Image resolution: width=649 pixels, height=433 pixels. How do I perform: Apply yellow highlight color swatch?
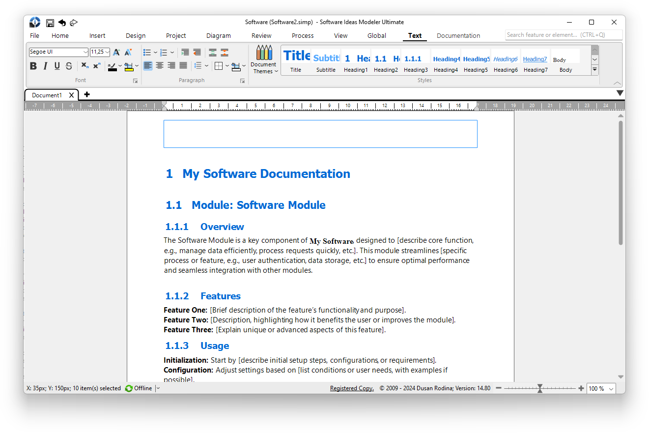(129, 66)
